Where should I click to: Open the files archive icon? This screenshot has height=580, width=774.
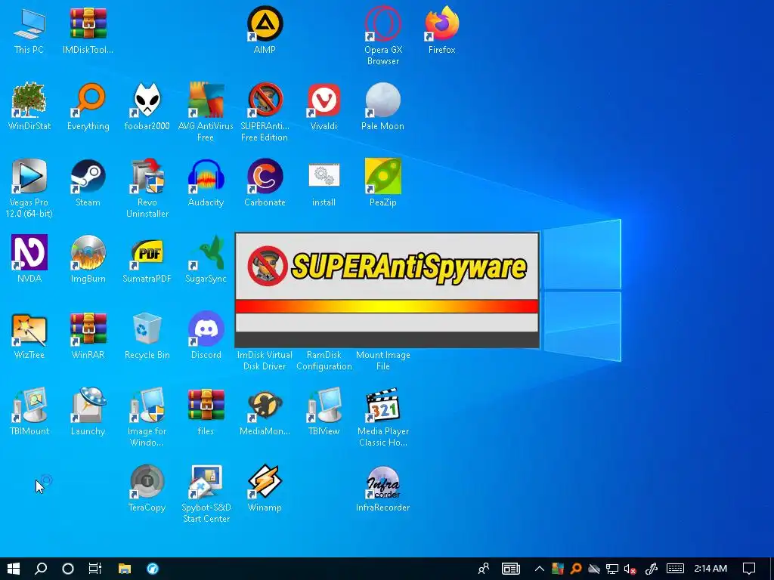[206, 412]
